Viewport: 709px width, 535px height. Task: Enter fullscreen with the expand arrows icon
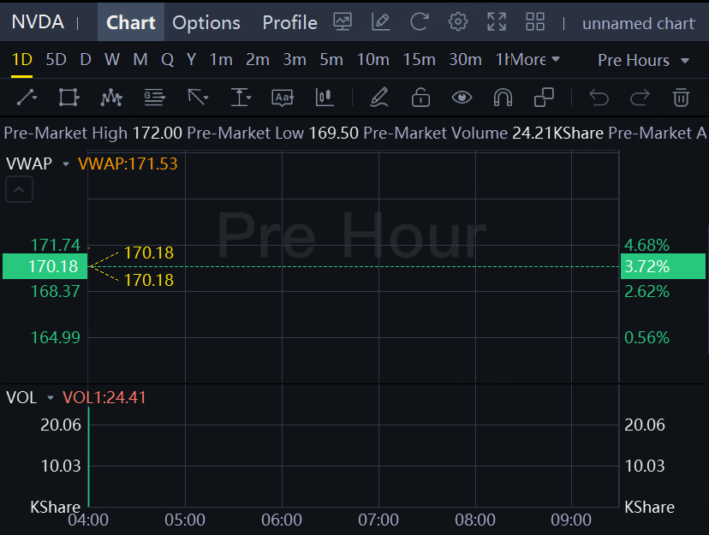(x=497, y=22)
